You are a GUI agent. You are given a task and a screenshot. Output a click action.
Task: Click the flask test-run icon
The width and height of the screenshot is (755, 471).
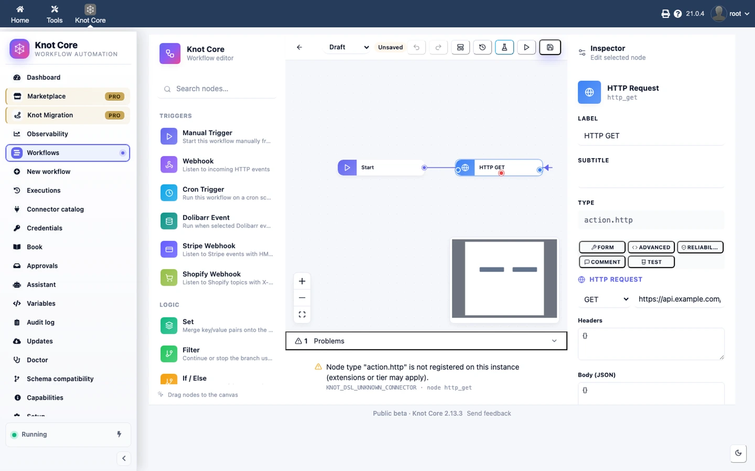point(504,47)
